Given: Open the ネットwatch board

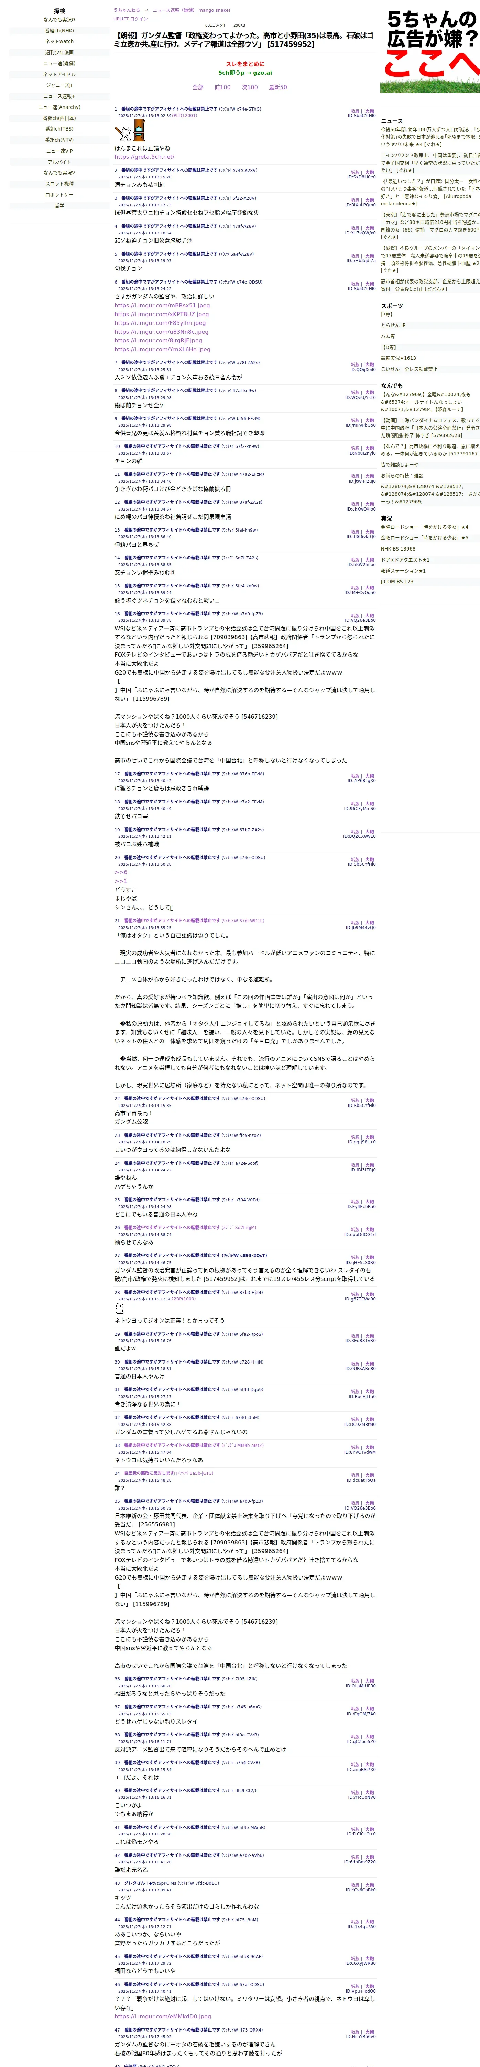Looking at the screenshot, I should pyautogui.click(x=59, y=42).
